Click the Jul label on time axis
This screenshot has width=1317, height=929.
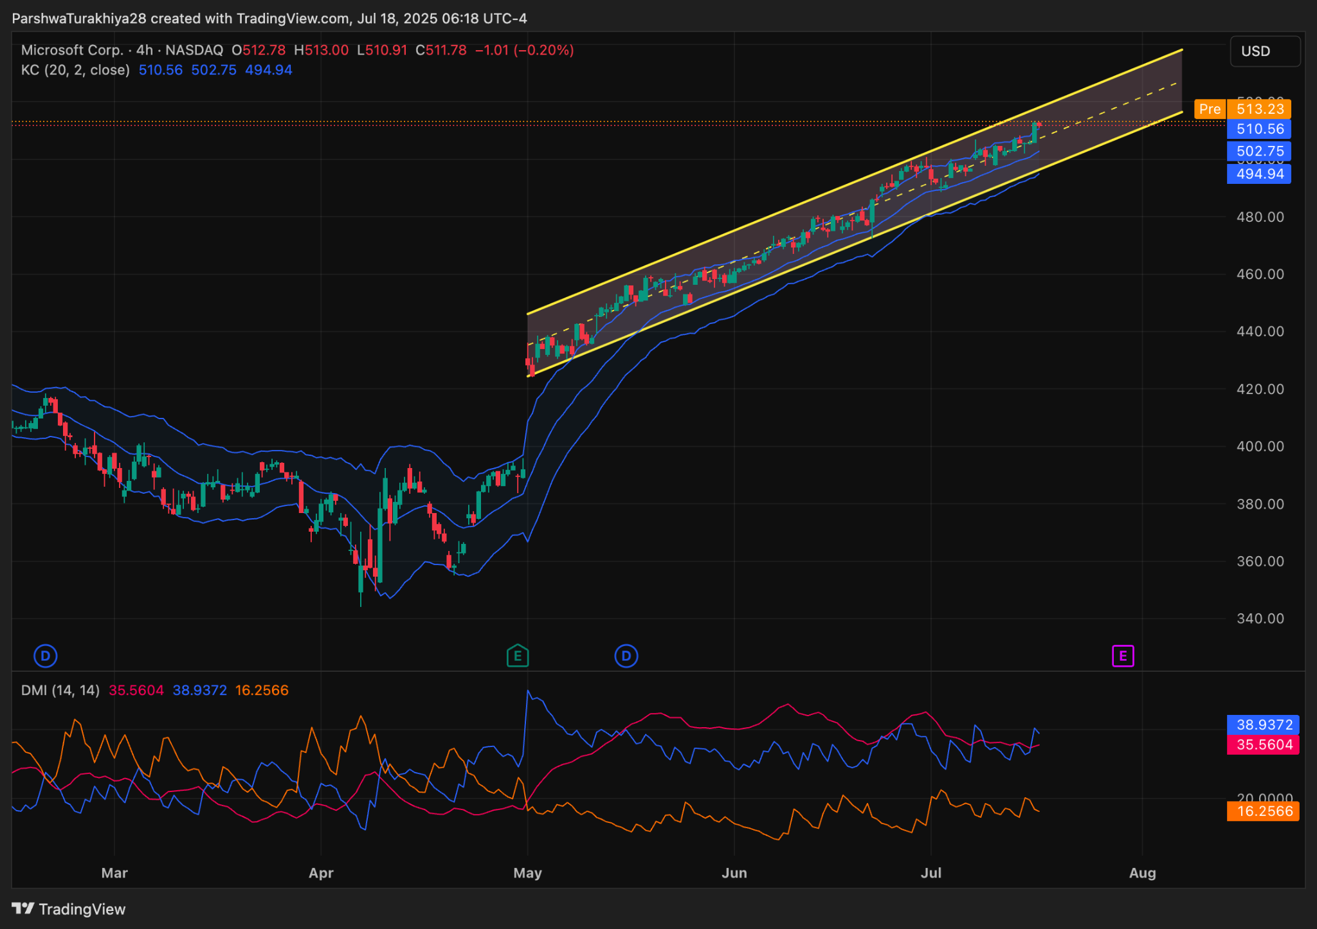(x=931, y=873)
